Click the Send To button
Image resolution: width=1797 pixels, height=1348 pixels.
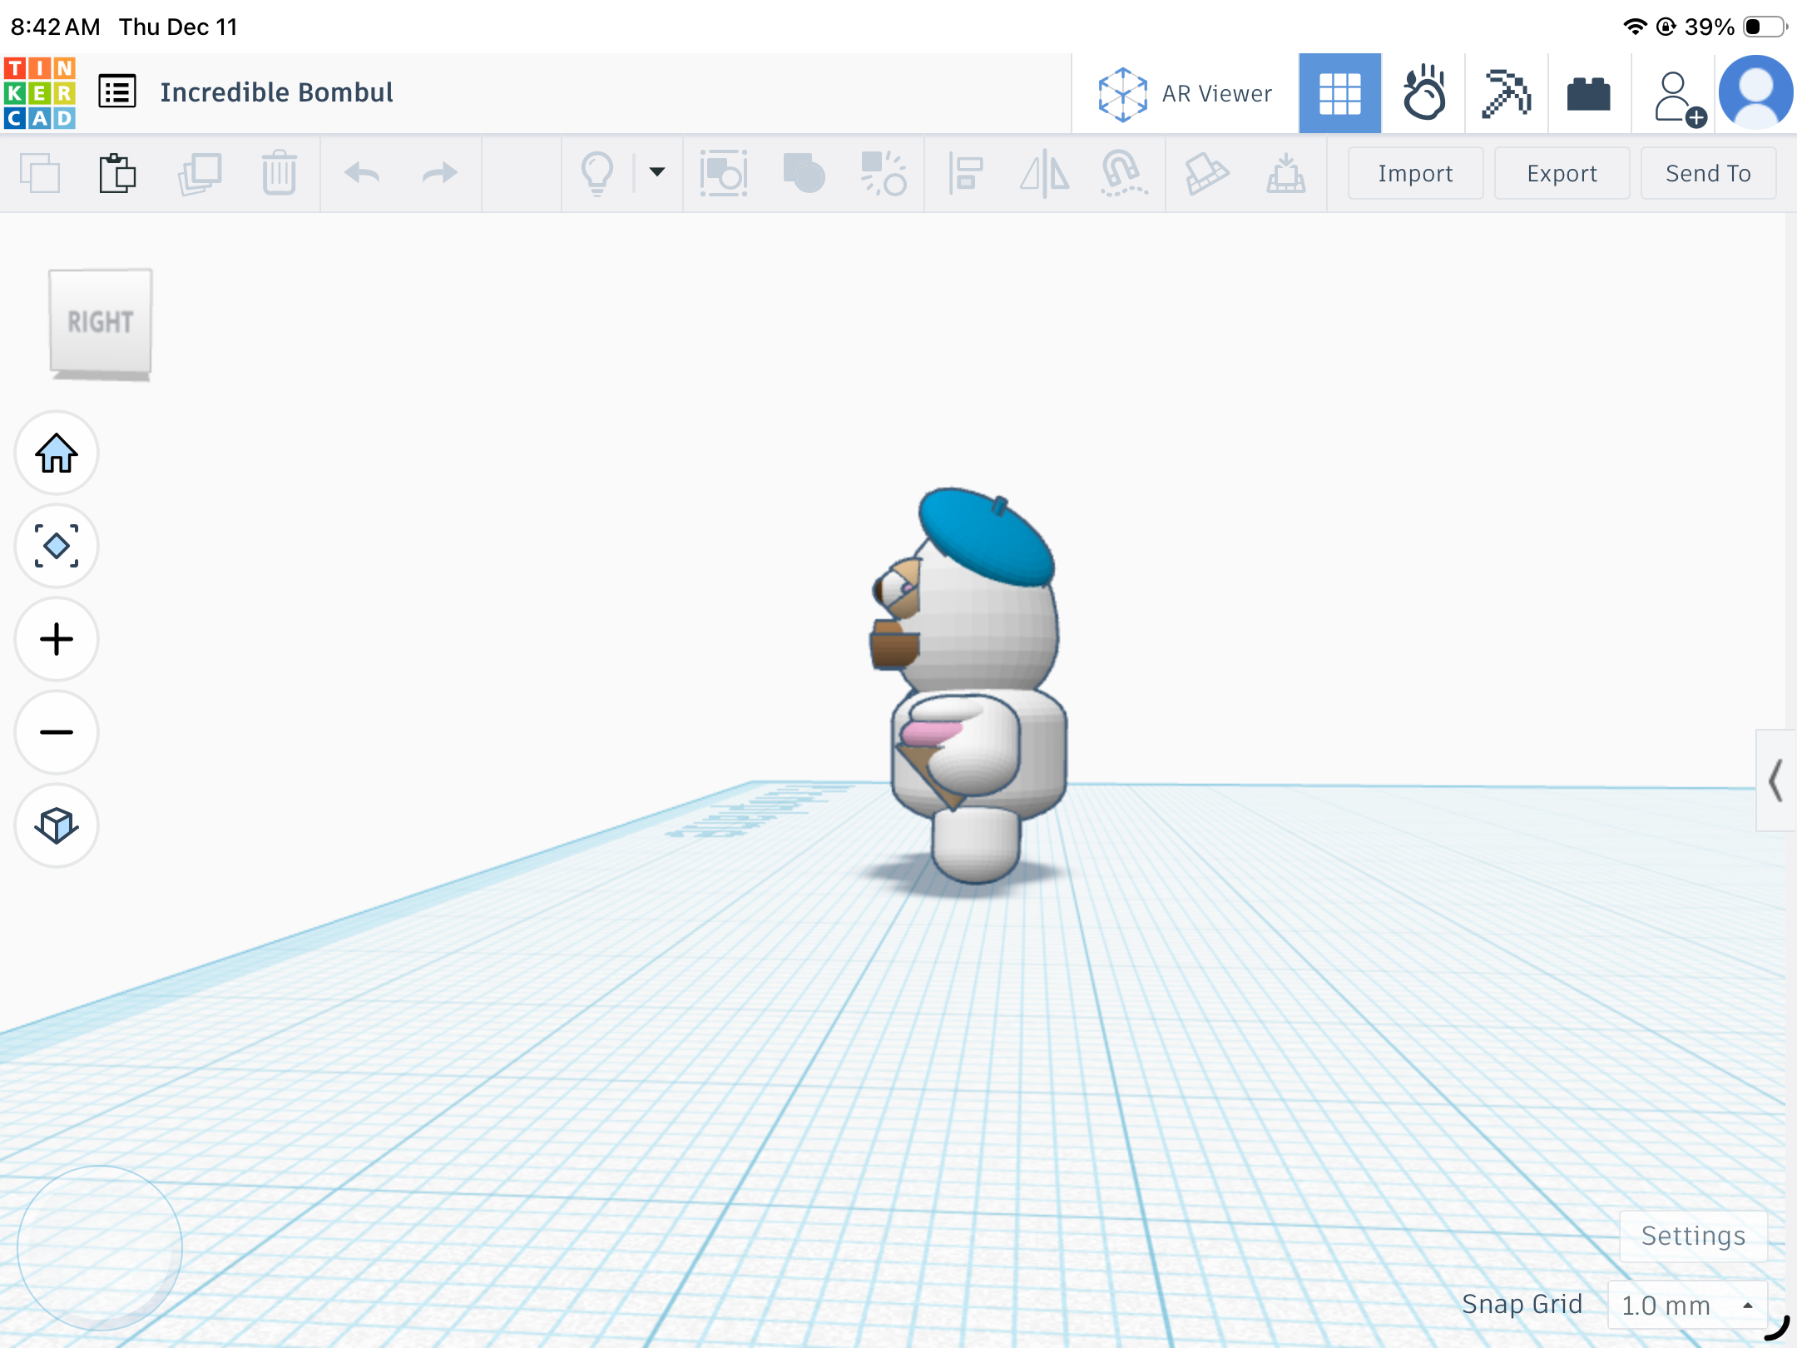coord(1708,173)
